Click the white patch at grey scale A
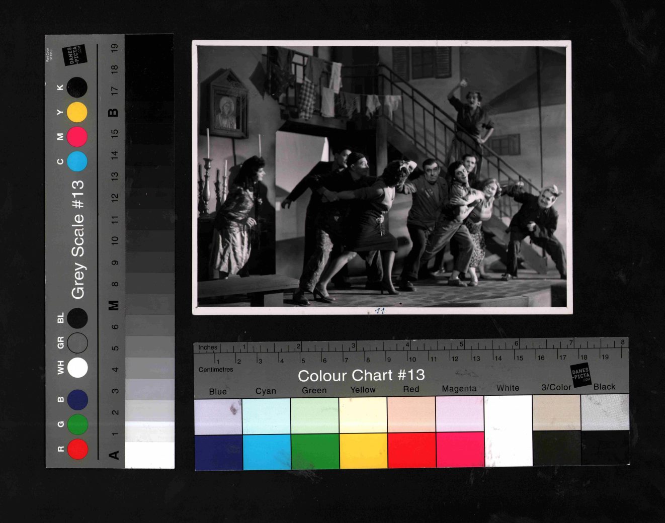The image size is (665, 523). 149,455
